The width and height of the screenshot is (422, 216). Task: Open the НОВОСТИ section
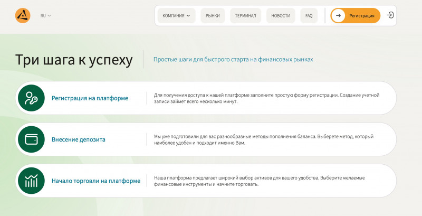pos(281,16)
